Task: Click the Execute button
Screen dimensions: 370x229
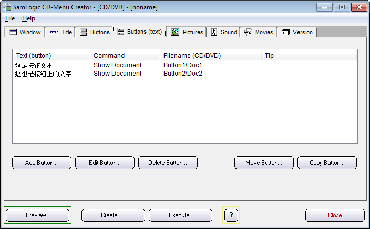Action: tap(180, 215)
